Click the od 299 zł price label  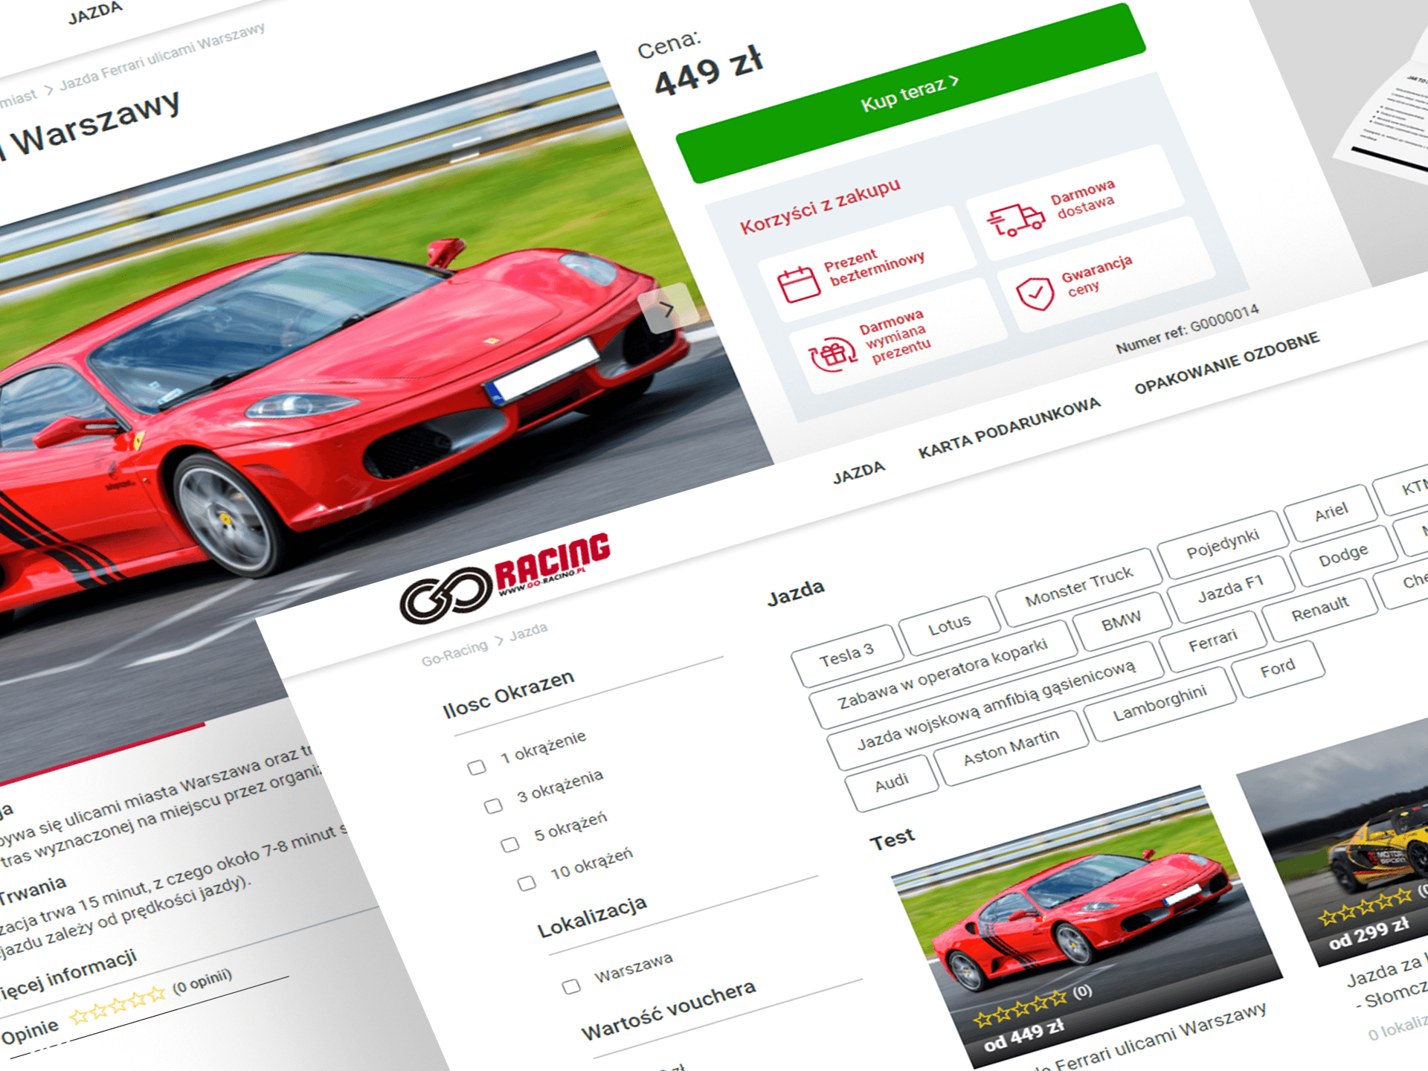coord(1369,933)
